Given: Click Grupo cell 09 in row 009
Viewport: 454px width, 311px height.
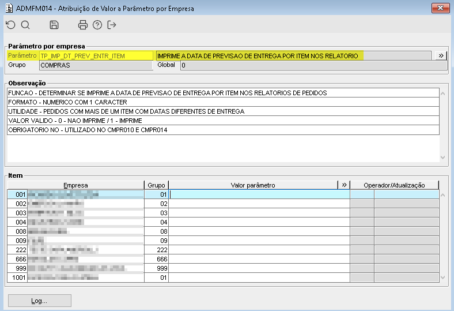Looking at the screenshot, I should click(x=156, y=241).
